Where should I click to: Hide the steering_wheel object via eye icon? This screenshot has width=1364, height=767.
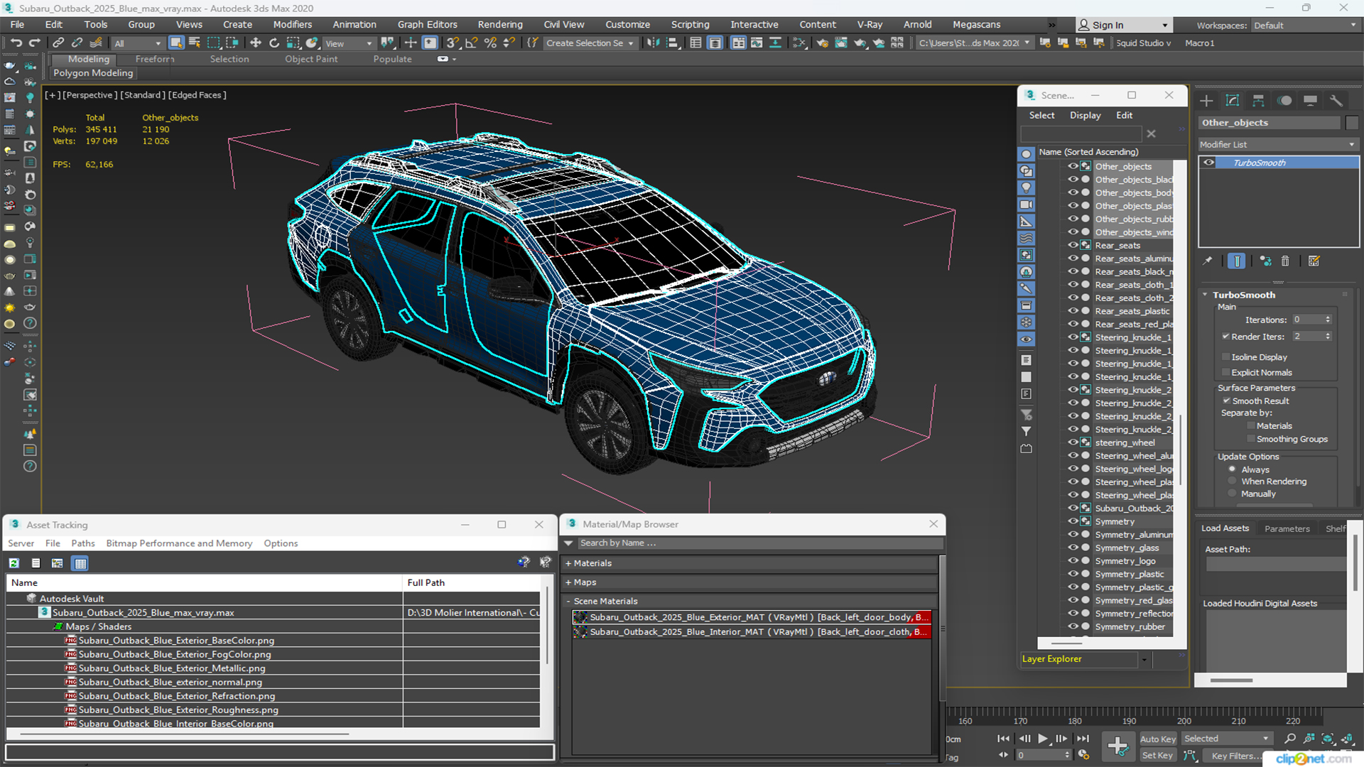tap(1073, 442)
